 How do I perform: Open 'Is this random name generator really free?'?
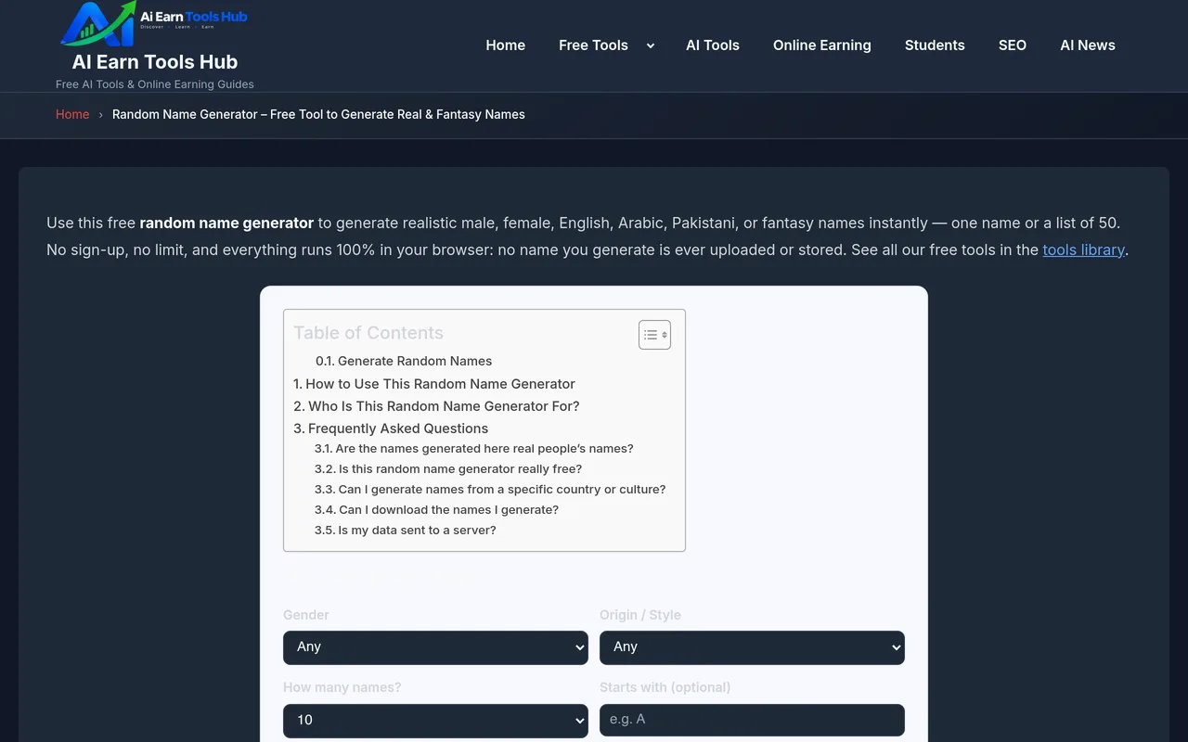click(x=448, y=469)
